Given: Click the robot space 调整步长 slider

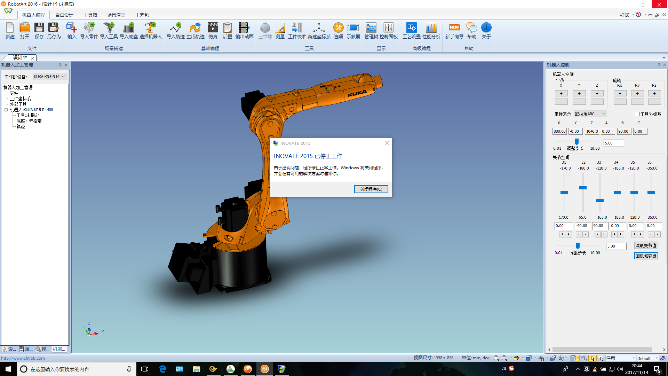Looking at the screenshot, I should [576, 141].
